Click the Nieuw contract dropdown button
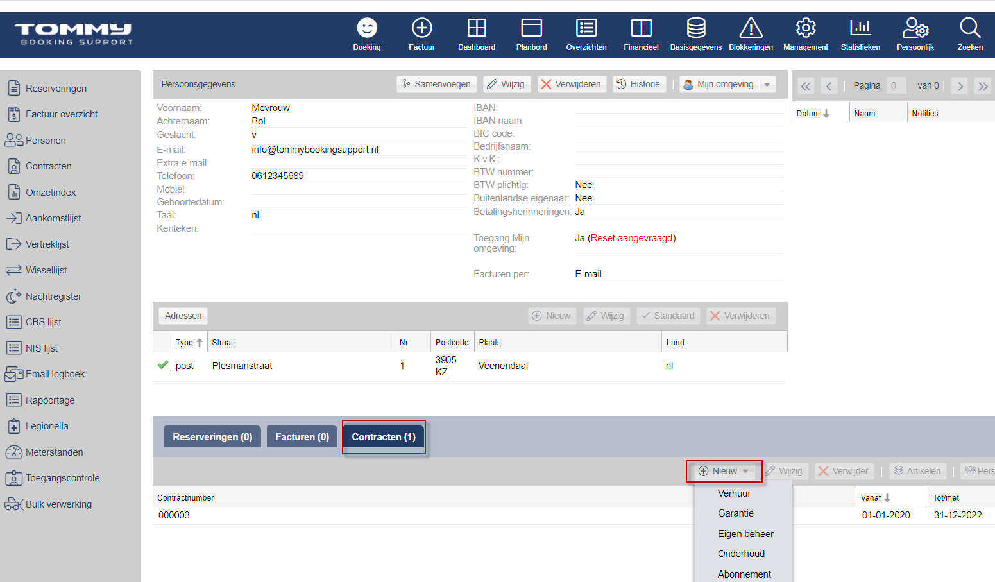Screen dimensions: 995x582 (x=724, y=471)
